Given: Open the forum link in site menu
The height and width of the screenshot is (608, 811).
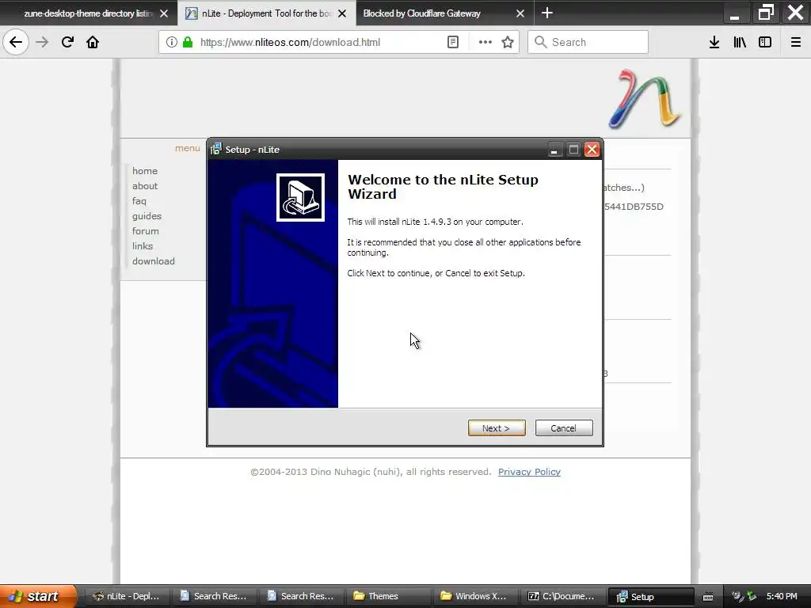Looking at the screenshot, I should (146, 231).
